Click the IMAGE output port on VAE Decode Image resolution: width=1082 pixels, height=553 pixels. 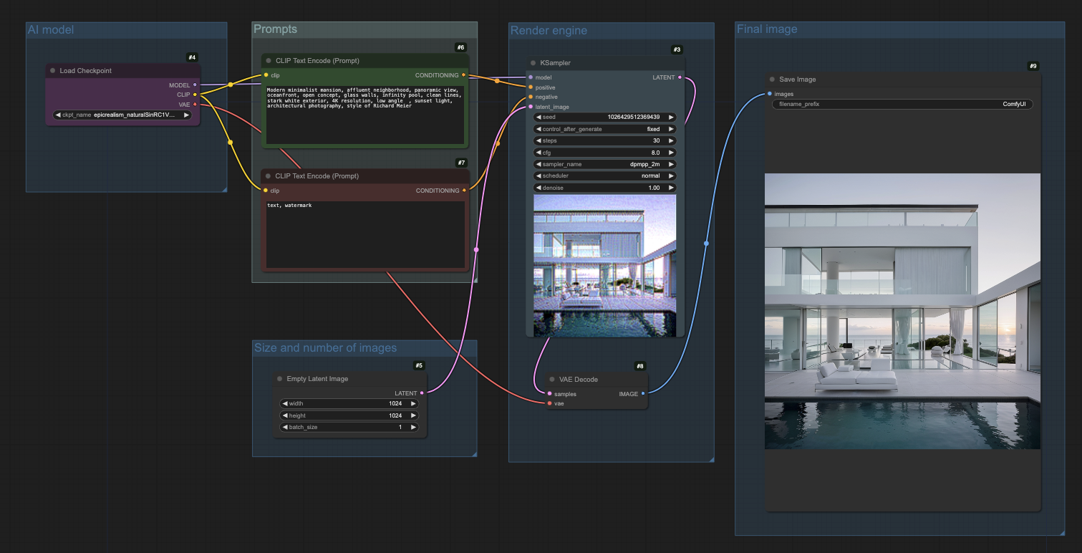(x=643, y=393)
